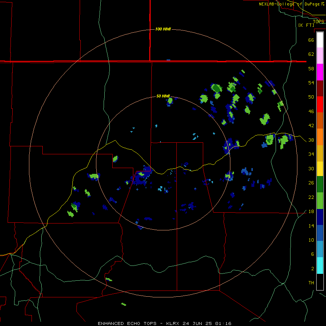Click the white swatch in the tops legend
The image size is (326, 326).
point(320,40)
